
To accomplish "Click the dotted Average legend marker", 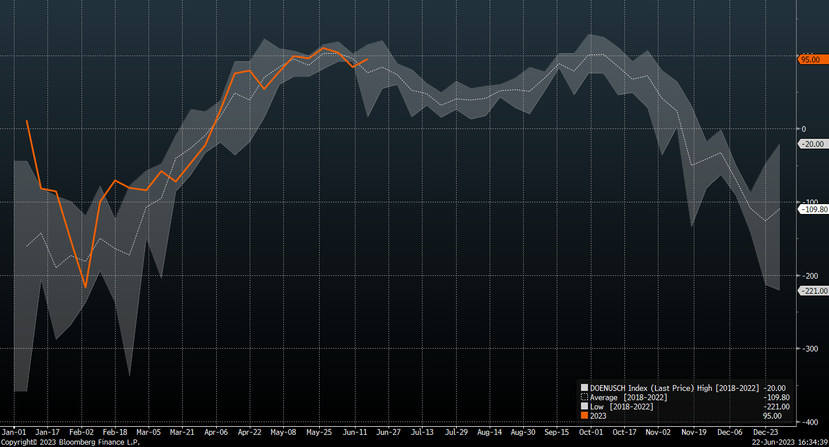I will click(584, 397).
